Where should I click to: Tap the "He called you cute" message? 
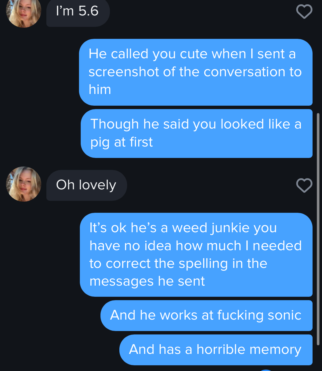195,72
